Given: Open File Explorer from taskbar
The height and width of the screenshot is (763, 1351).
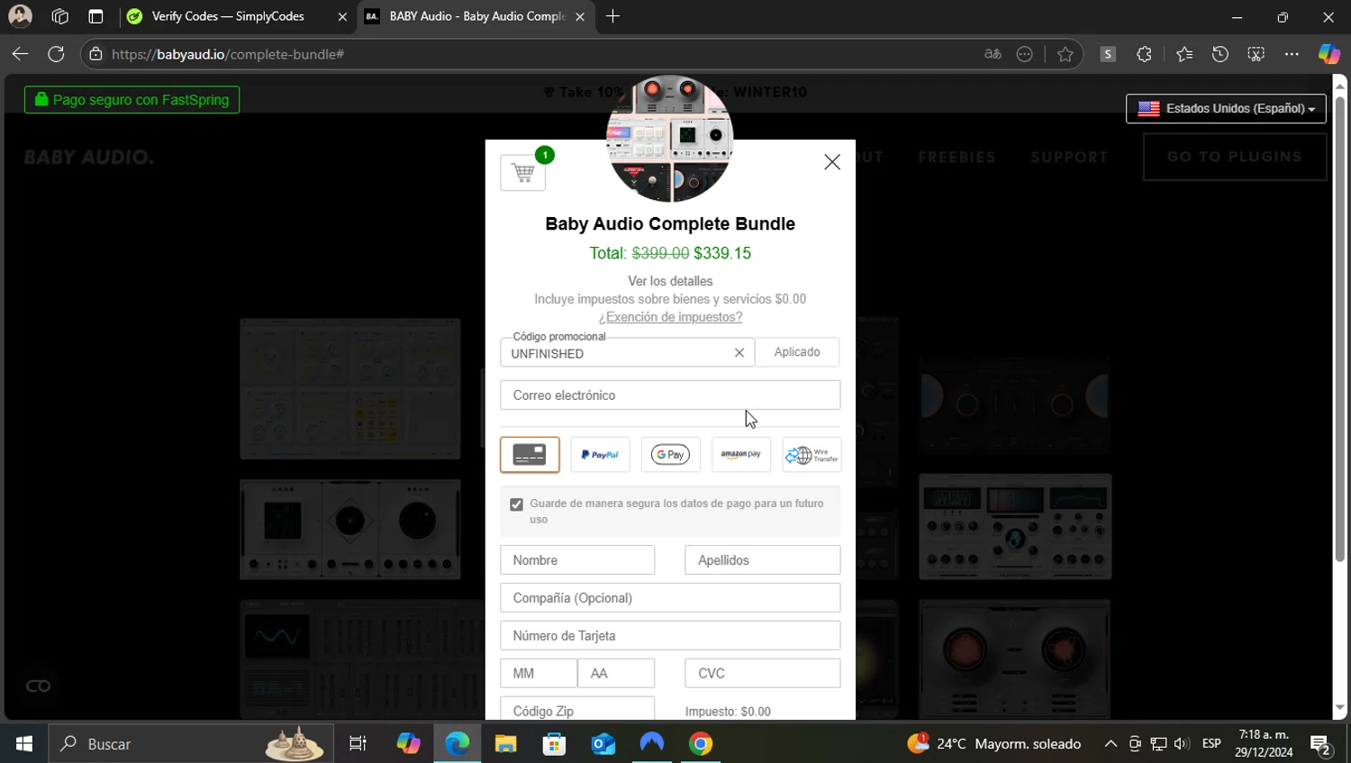Looking at the screenshot, I should [x=505, y=744].
